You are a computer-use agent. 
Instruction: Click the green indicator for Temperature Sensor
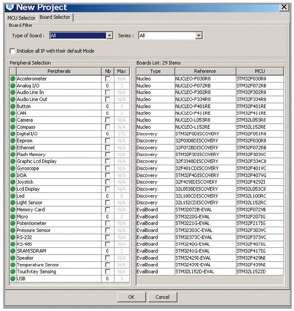tap(13, 265)
